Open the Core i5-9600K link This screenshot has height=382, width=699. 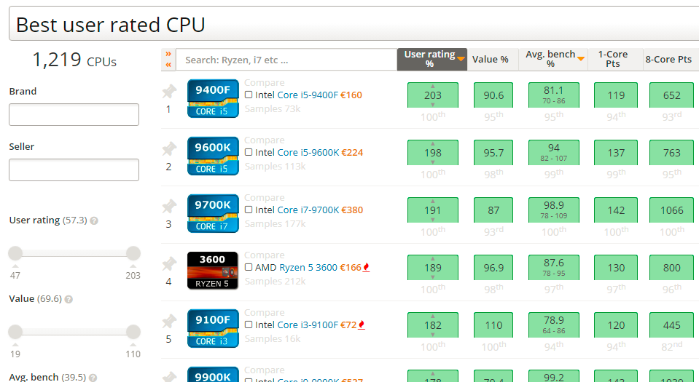tap(308, 152)
